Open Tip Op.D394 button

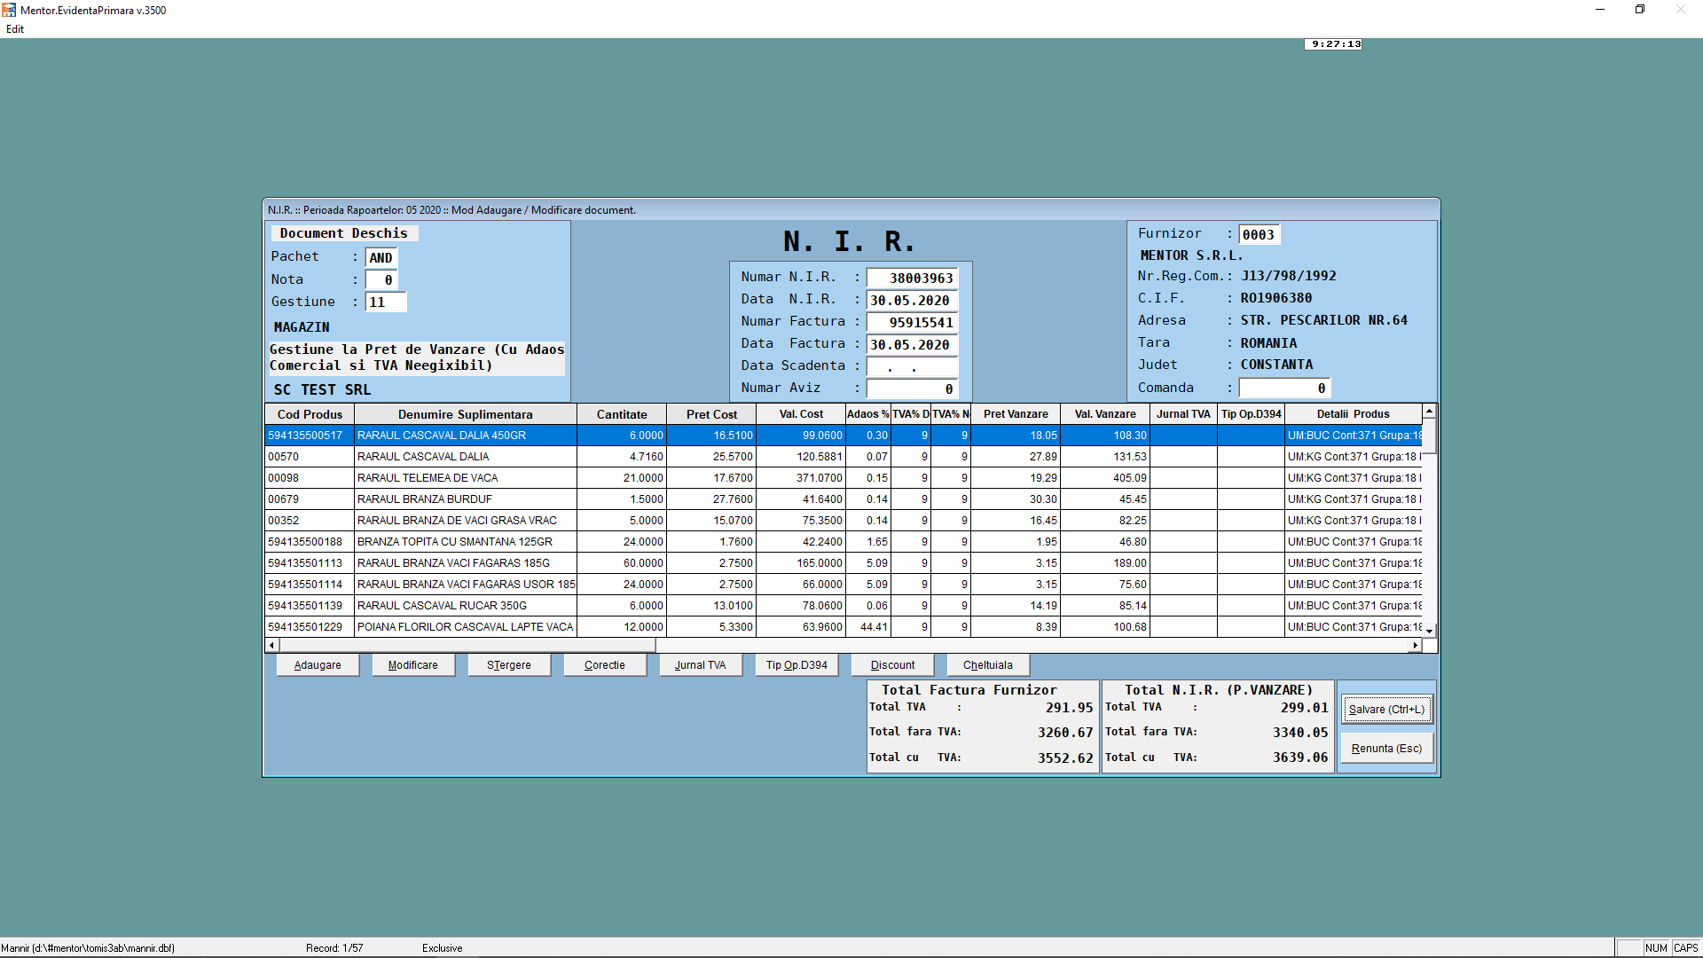(x=797, y=665)
